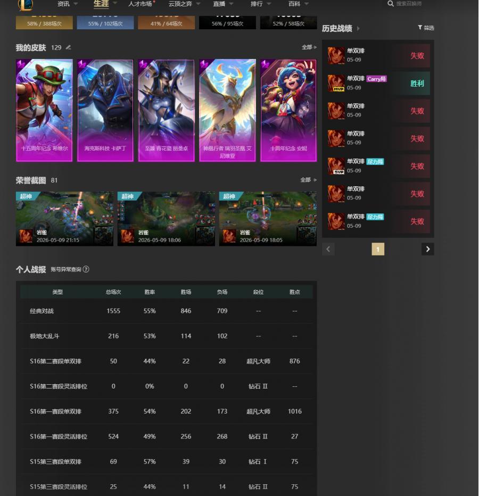Click the pencil edit icon beside 我的皮肤

[68, 47]
